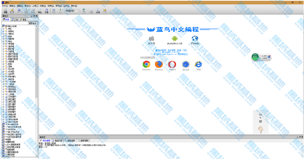Click the 打开 (Open) folder toolbar icon

pos(12,10)
